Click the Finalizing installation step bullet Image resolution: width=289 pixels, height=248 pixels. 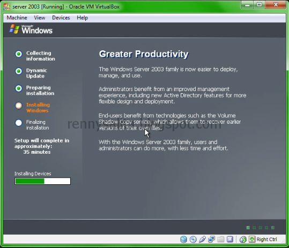pos(19,123)
